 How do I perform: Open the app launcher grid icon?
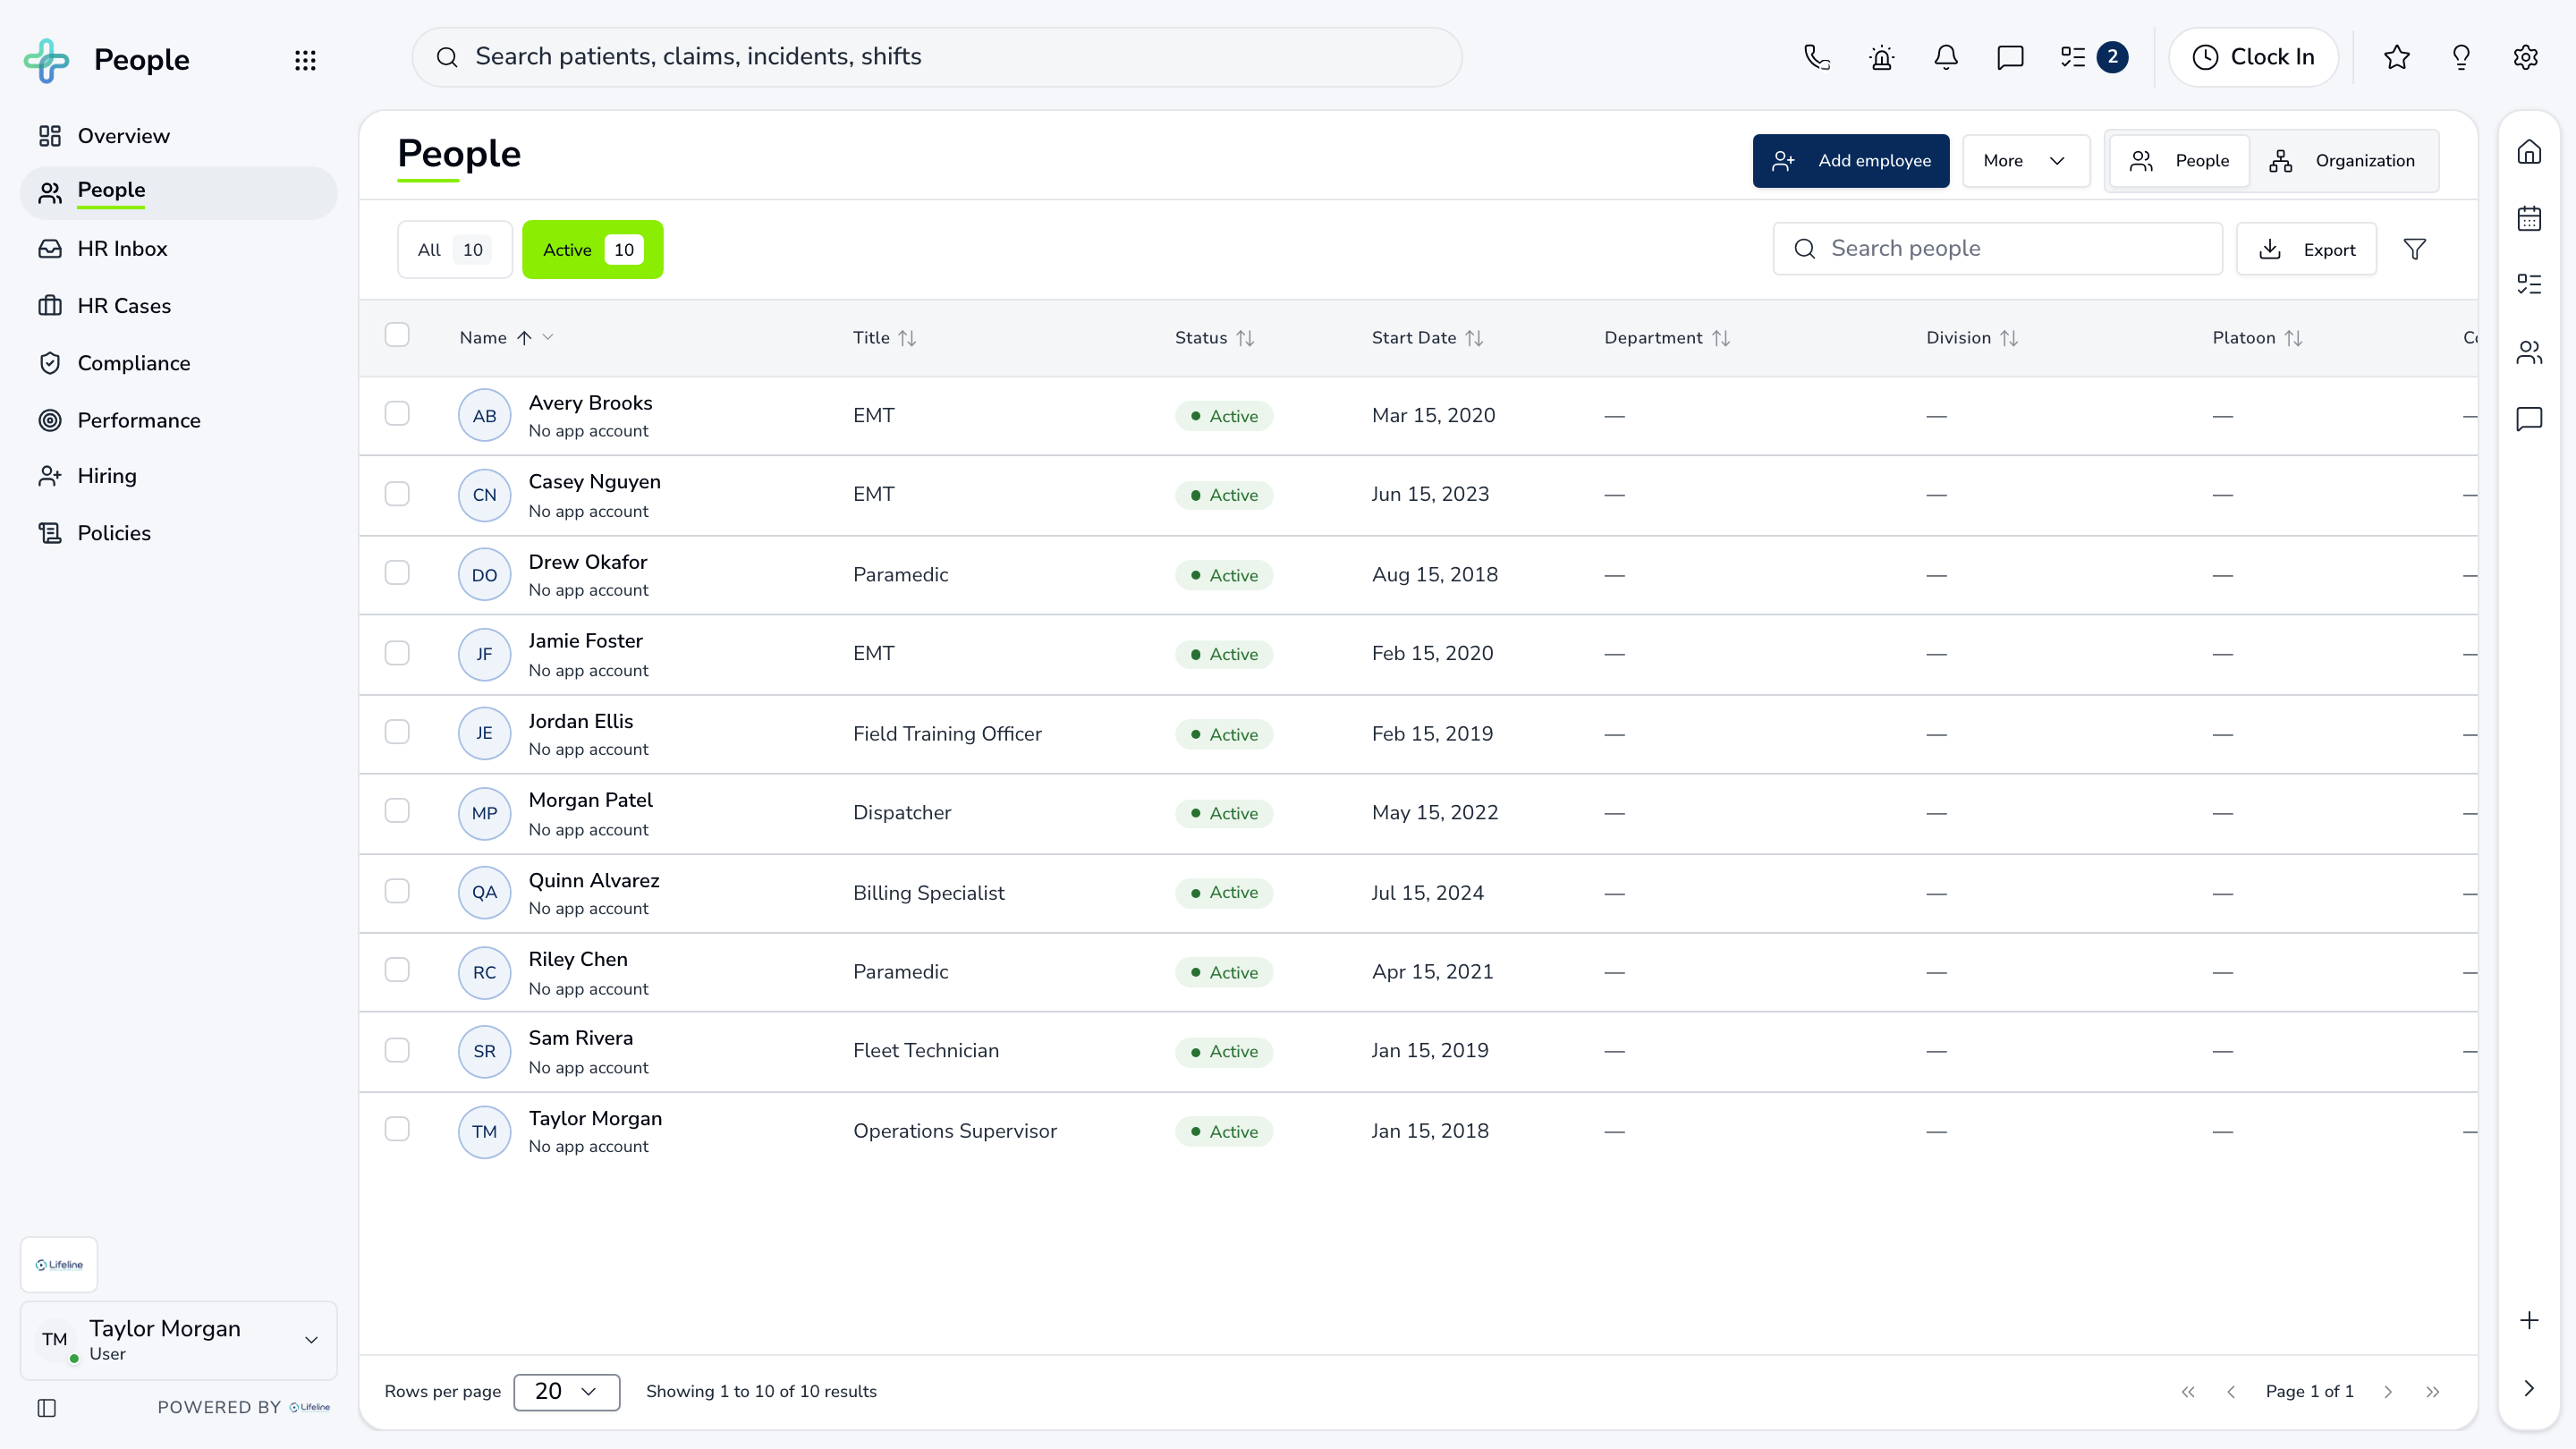pos(305,60)
